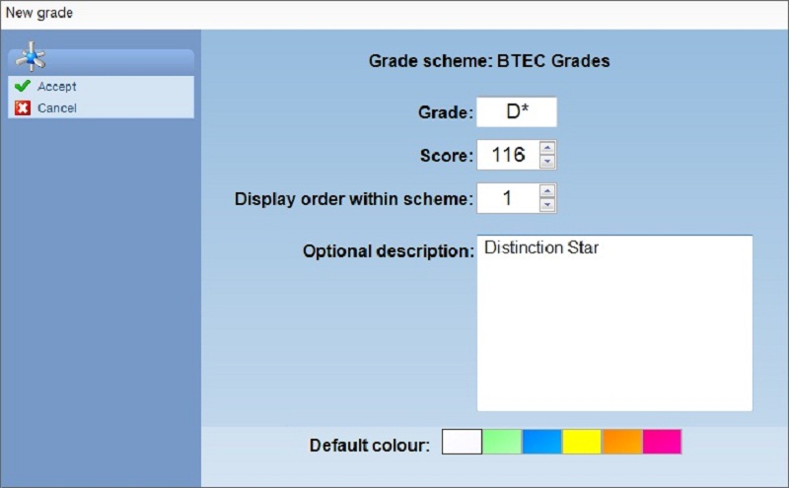This screenshot has height=488, width=789.
Task: Click the 'Grade:' label
Action: click(x=446, y=112)
